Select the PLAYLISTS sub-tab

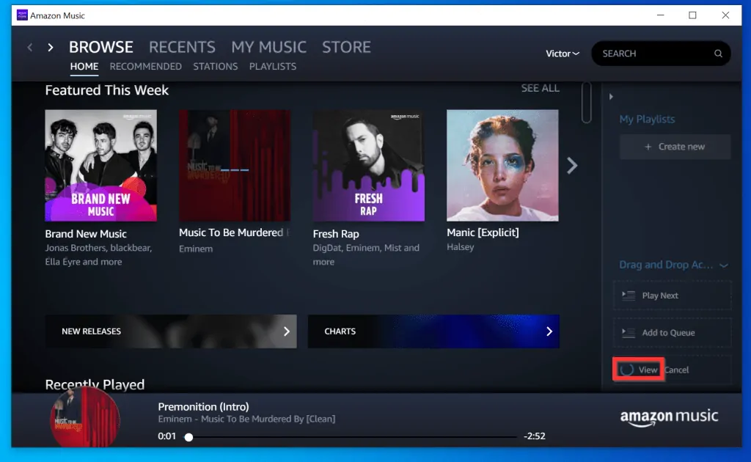pyautogui.click(x=273, y=67)
